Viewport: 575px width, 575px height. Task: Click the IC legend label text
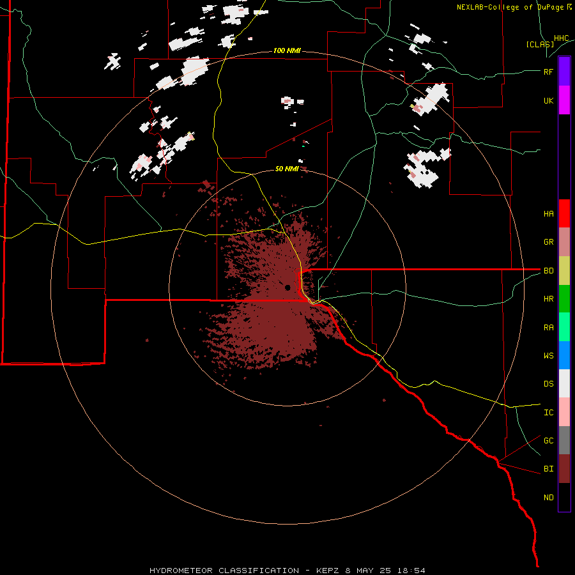point(548,412)
